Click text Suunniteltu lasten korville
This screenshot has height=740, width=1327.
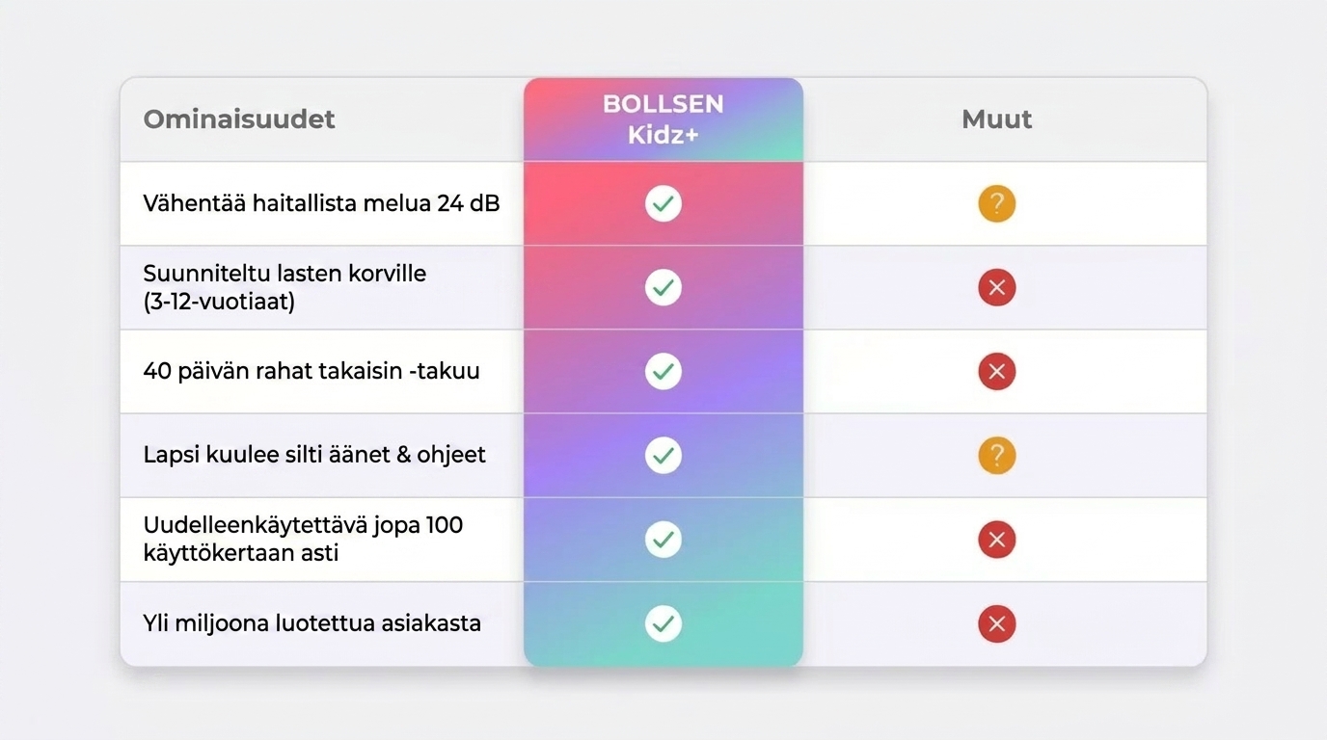click(x=284, y=274)
